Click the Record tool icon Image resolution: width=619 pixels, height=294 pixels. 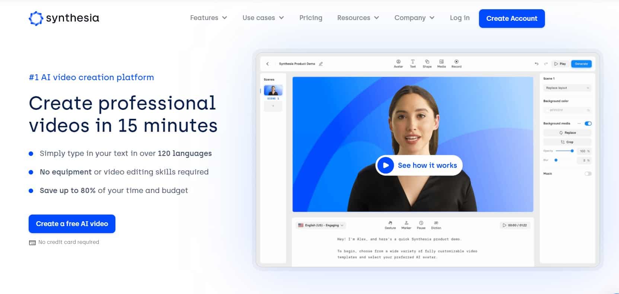click(456, 62)
